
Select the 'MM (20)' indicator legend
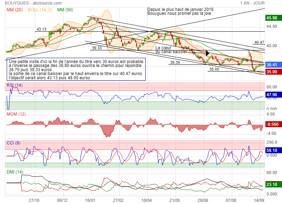(x=14, y=10)
